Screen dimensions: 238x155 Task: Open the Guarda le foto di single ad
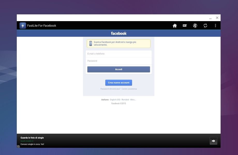[x=32, y=138]
